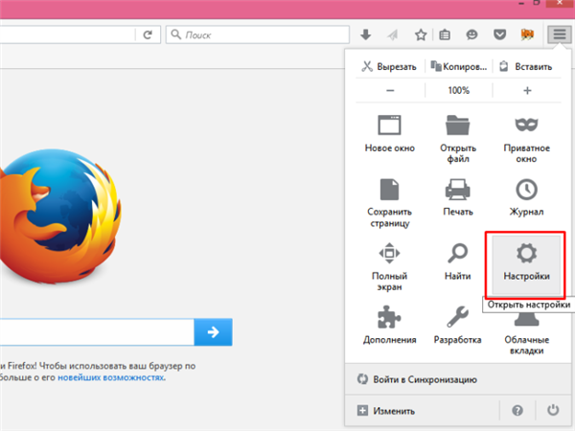This screenshot has width=575, height=431.
Task: Open Настройки gear icon
Action: point(526,253)
